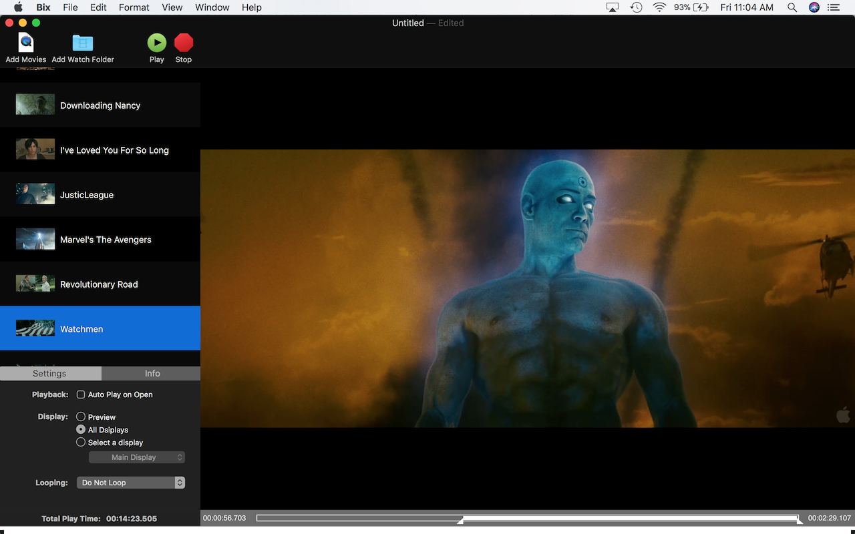Click the playback timeline bar
Viewport: 855px width, 534px height.
528,518
